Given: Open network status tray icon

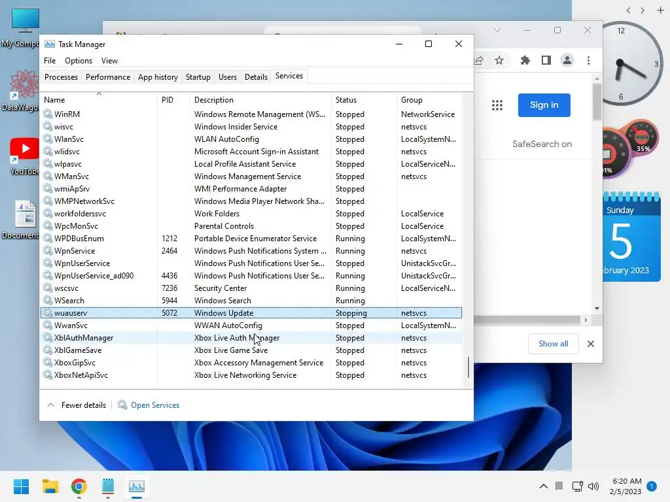Looking at the screenshot, I should point(577,486).
